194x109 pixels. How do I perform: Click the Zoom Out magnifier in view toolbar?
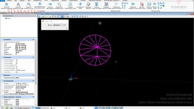[x=55, y=16]
